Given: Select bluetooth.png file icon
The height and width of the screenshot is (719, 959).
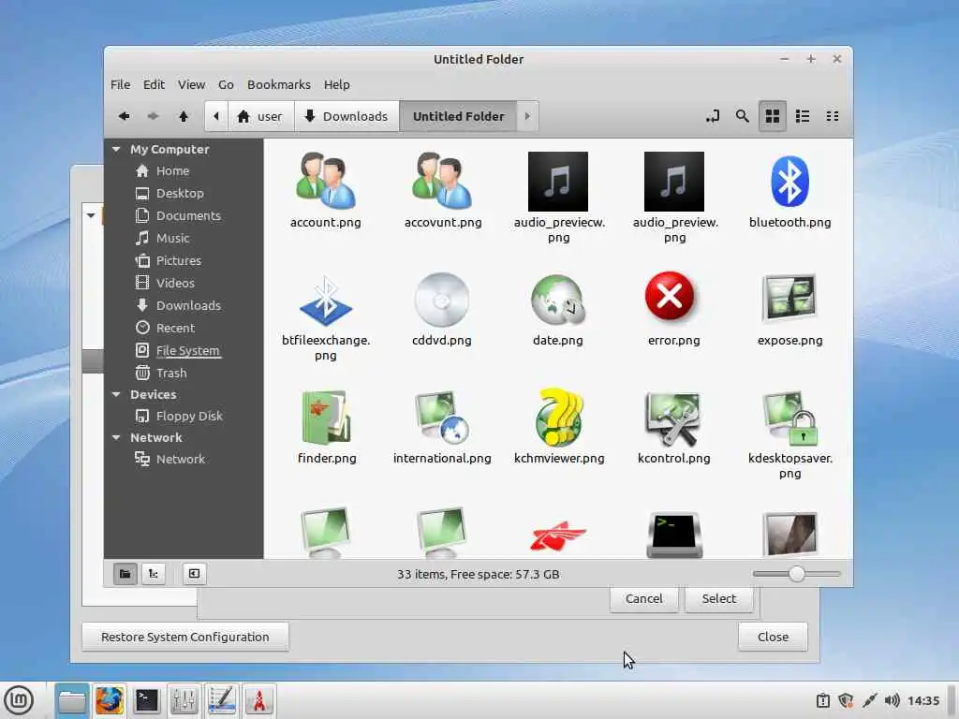Looking at the screenshot, I should [x=789, y=182].
